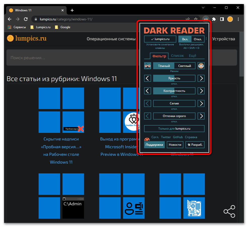Click the lumpics.ru orange logo
Image resolution: width=248 pixels, height=227 pixels.
26,38
